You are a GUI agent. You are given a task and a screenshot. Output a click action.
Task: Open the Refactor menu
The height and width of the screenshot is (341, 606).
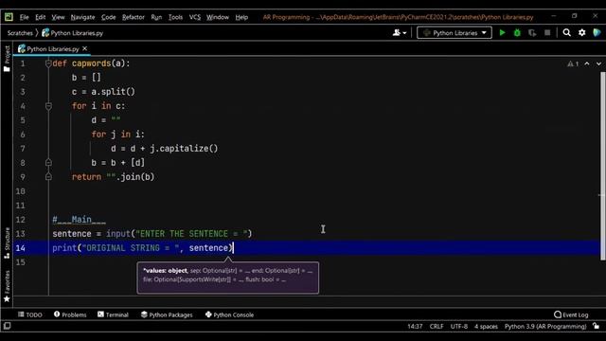coord(133,17)
